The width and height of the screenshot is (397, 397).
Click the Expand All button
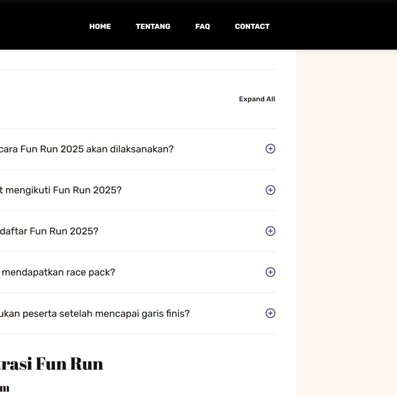click(257, 99)
